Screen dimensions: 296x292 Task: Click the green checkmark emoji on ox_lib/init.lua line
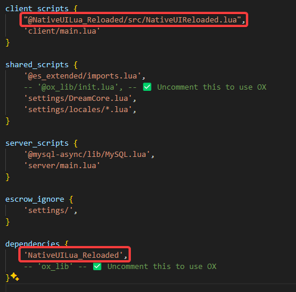(x=147, y=87)
